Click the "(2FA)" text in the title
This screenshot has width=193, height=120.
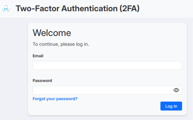130,9
